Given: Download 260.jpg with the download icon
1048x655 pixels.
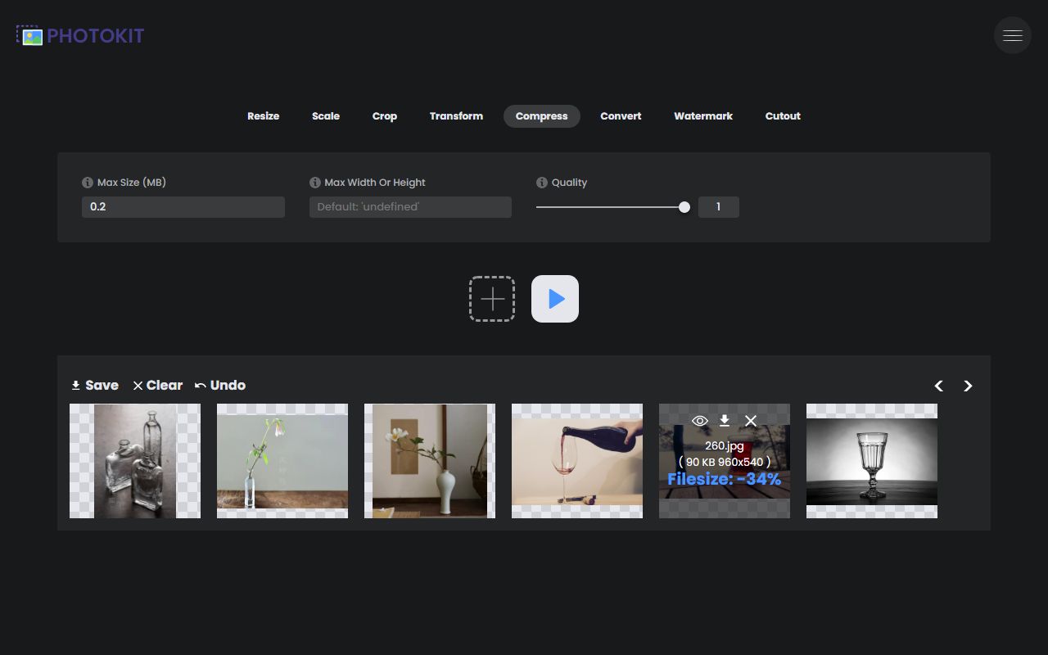Looking at the screenshot, I should pos(725,421).
